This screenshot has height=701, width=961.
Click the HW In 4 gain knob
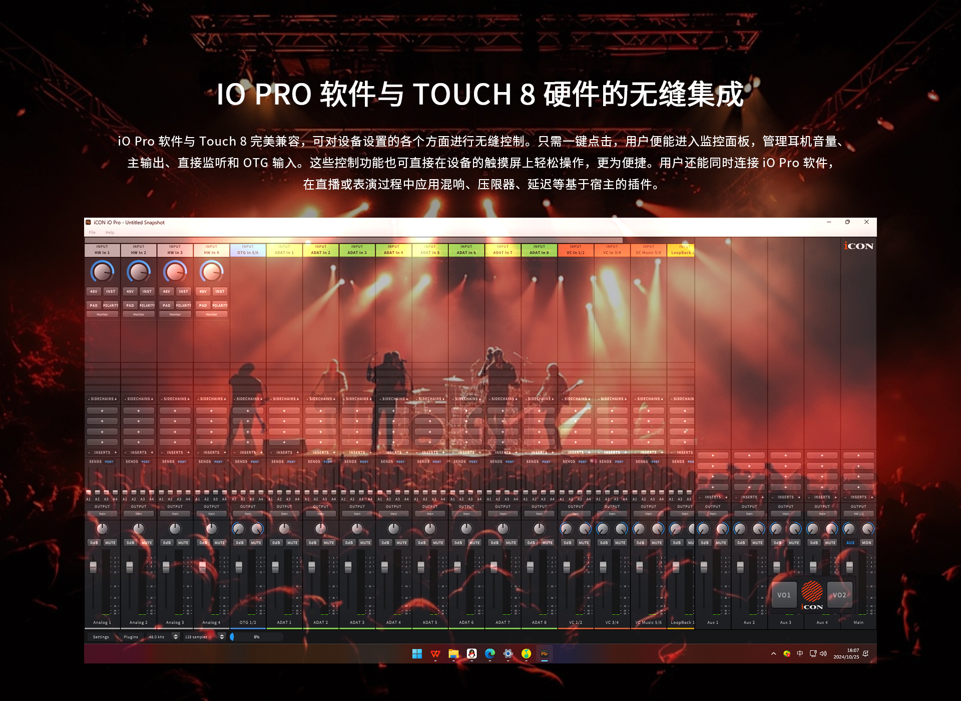click(x=211, y=272)
